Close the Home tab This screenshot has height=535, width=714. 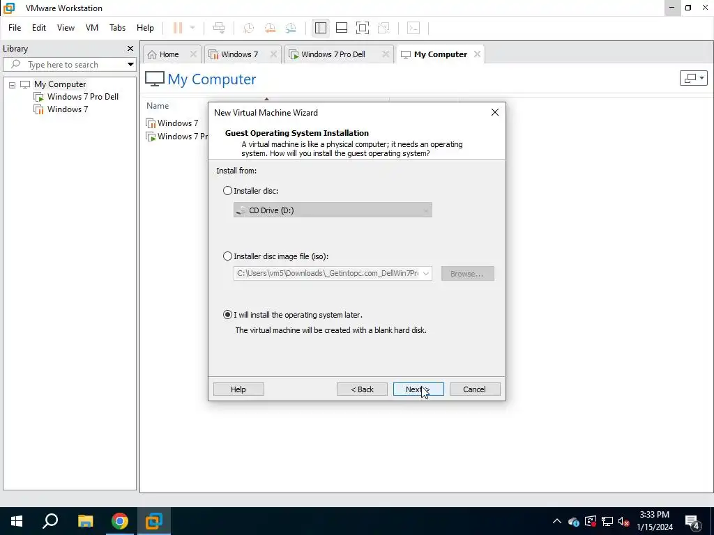pyautogui.click(x=193, y=54)
